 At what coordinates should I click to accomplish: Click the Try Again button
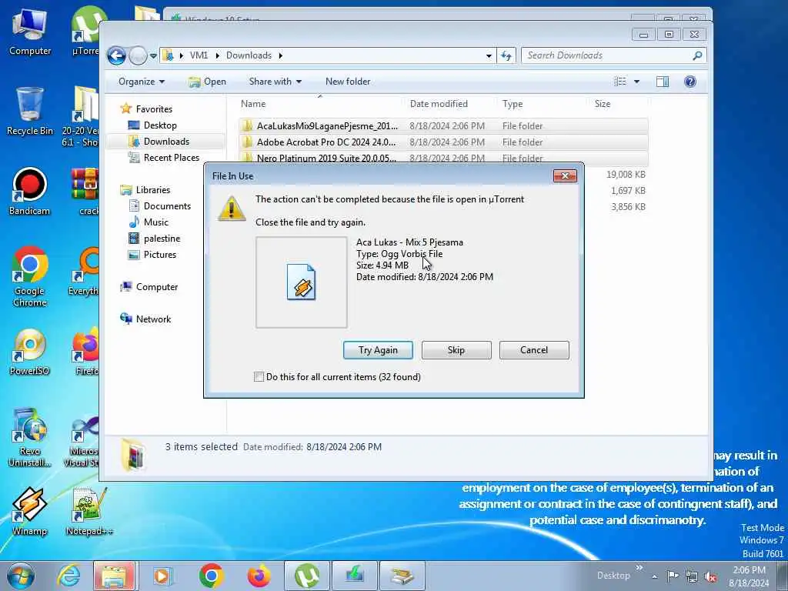(378, 350)
